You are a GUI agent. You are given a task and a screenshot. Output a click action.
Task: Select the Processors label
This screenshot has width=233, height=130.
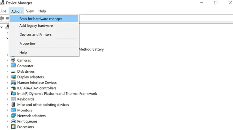click(x=25, y=127)
